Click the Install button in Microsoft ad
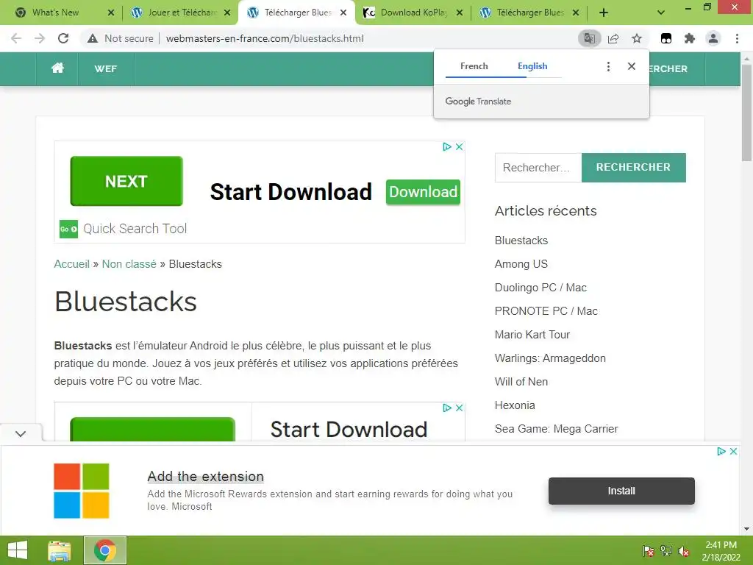The image size is (753, 565). (x=621, y=491)
